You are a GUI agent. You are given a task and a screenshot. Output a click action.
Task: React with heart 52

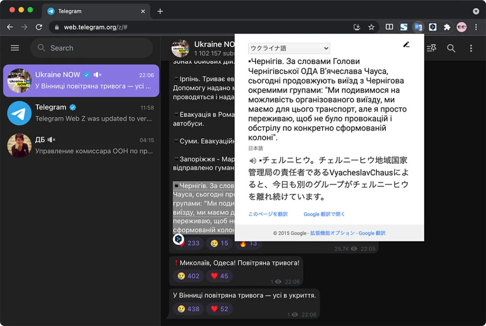point(219,308)
